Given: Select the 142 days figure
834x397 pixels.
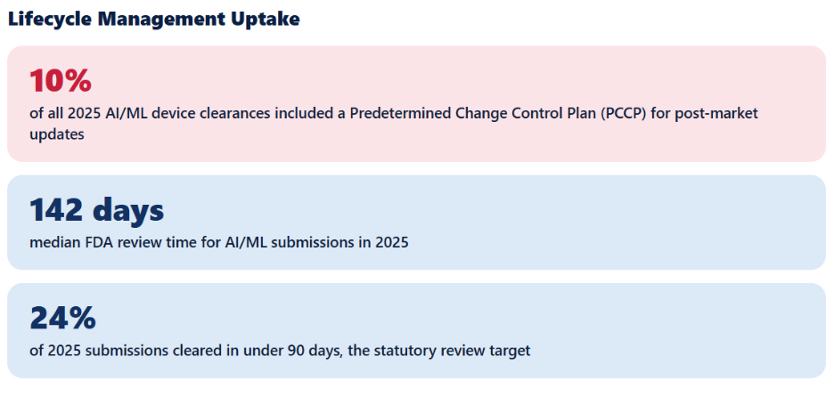Looking at the screenshot, I should point(97,210).
